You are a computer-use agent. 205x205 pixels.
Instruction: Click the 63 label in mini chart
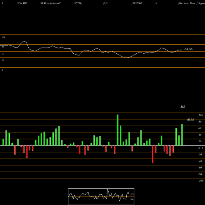(132, 194)
